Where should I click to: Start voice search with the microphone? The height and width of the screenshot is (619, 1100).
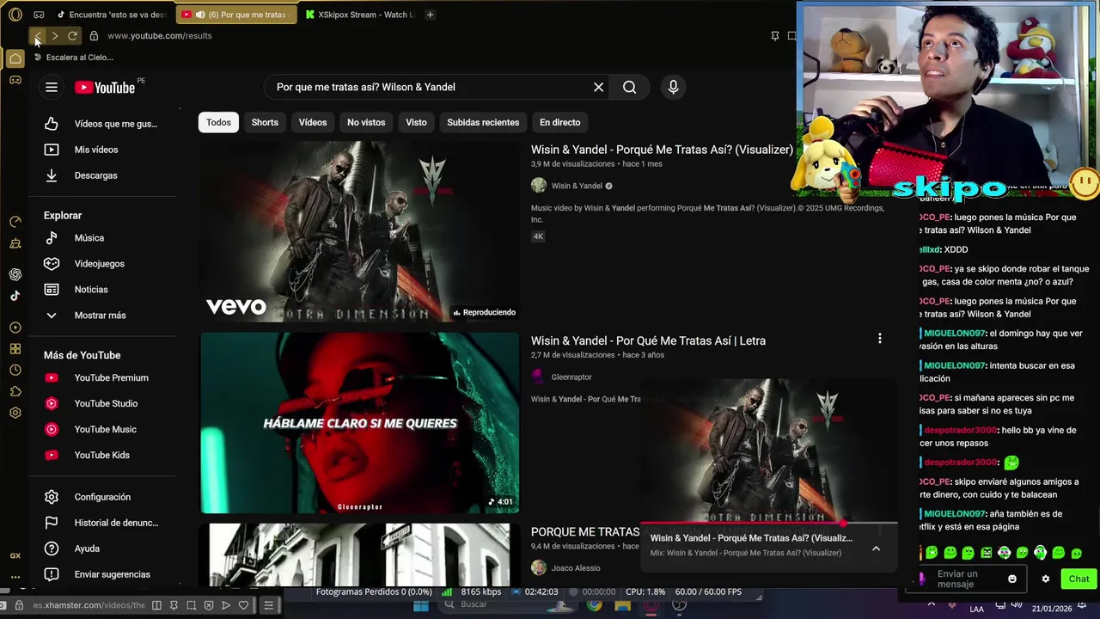(x=673, y=87)
